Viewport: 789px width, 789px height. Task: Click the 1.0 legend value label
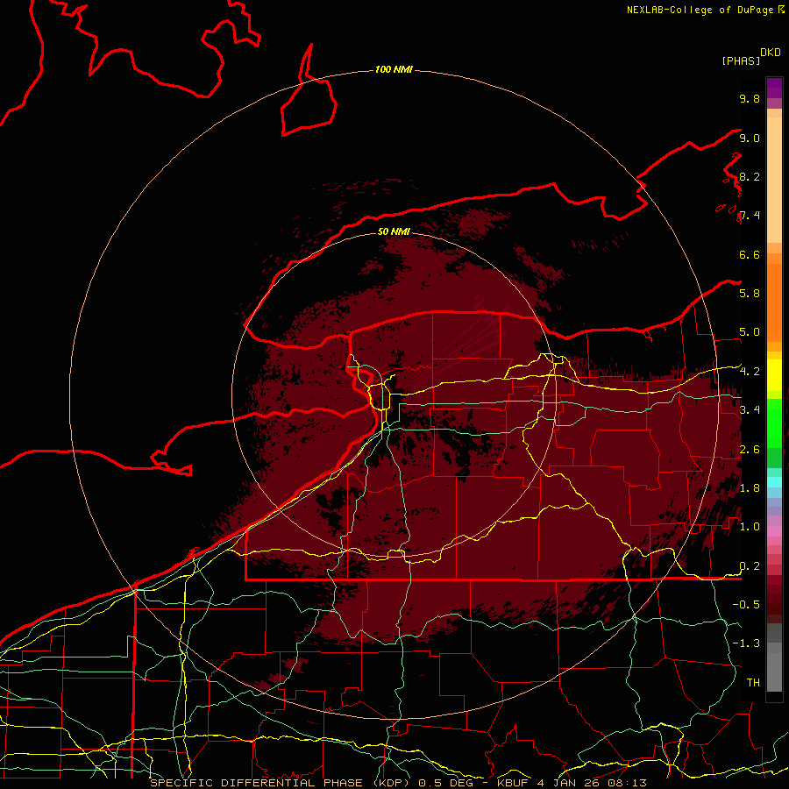(750, 527)
